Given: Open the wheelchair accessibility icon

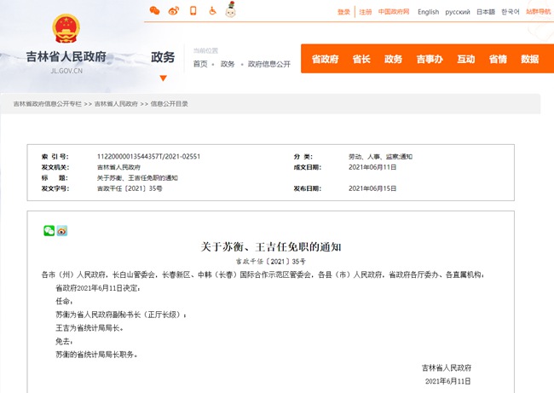Looking at the screenshot, I should click(x=211, y=11).
